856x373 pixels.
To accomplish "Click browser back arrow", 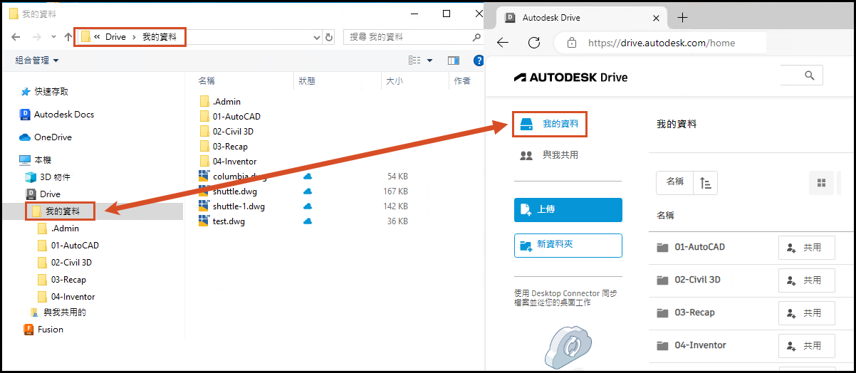I will [503, 43].
